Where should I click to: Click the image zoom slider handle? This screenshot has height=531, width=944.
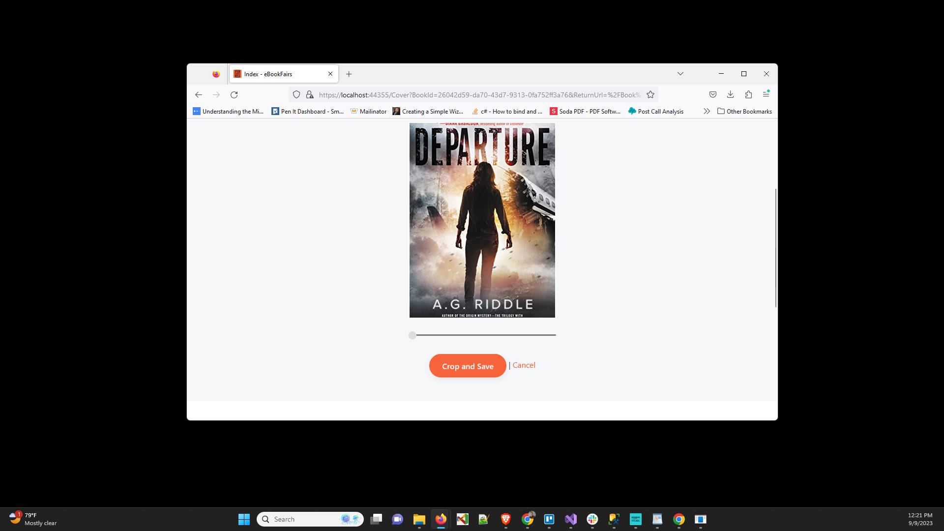[x=413, y=335]
